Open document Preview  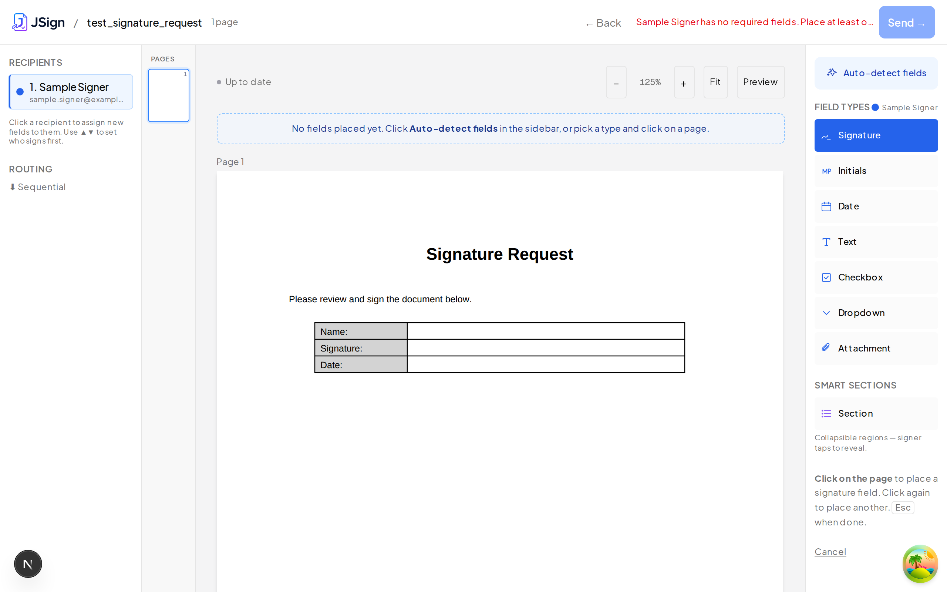tap(760, 82)
